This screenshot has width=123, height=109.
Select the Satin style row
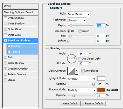tap(20, 57)
